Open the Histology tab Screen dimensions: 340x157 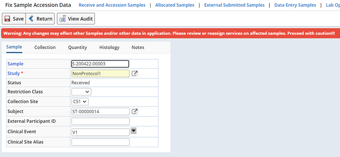pyautogui.click(x=109, y=47)
